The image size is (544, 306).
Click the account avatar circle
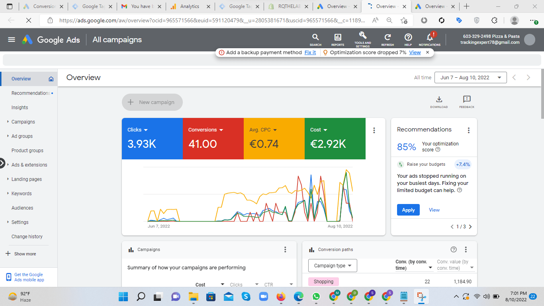coord(530,39)
